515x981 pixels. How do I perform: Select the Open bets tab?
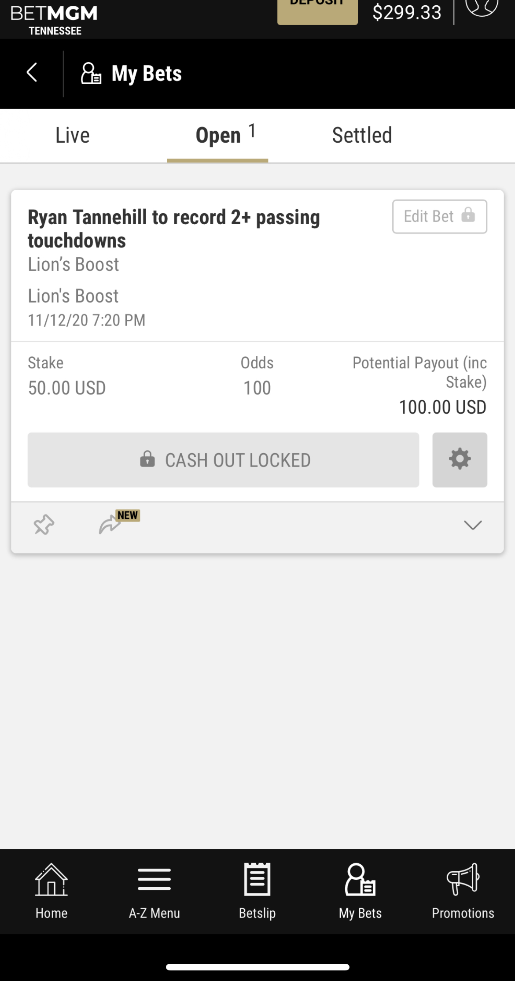point(217,135)
